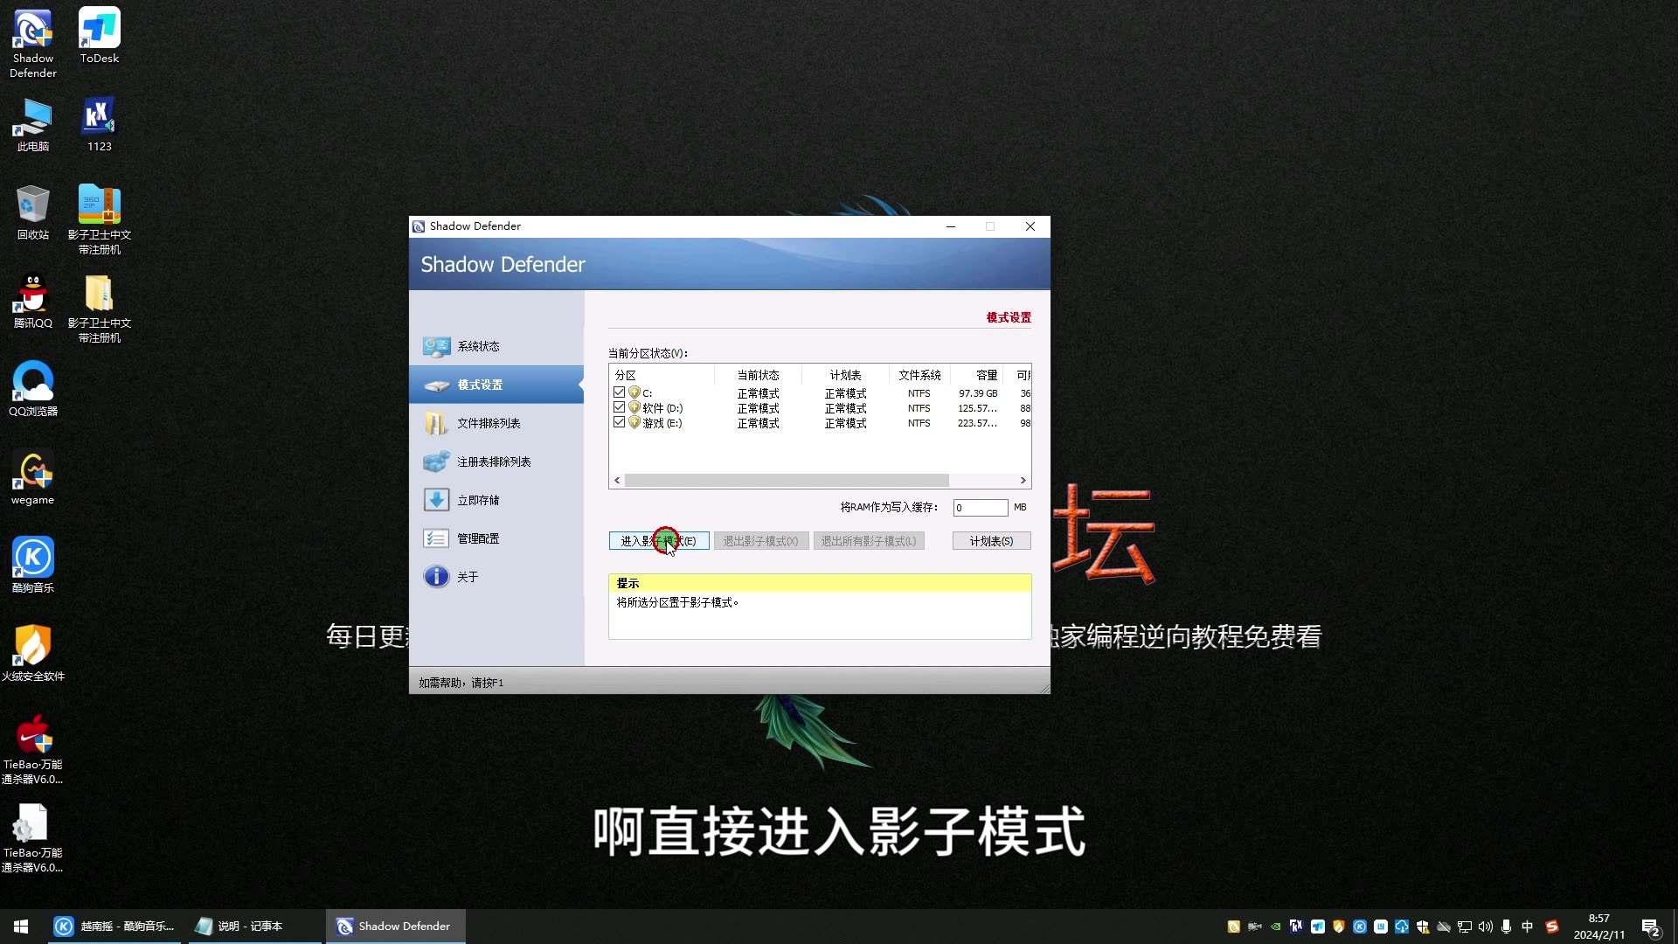Screen dimensions: 1678x944
Task: Toggle the 软件 (D:) partition checkbox
Action: pyautogui.click(x=620, y=407)
